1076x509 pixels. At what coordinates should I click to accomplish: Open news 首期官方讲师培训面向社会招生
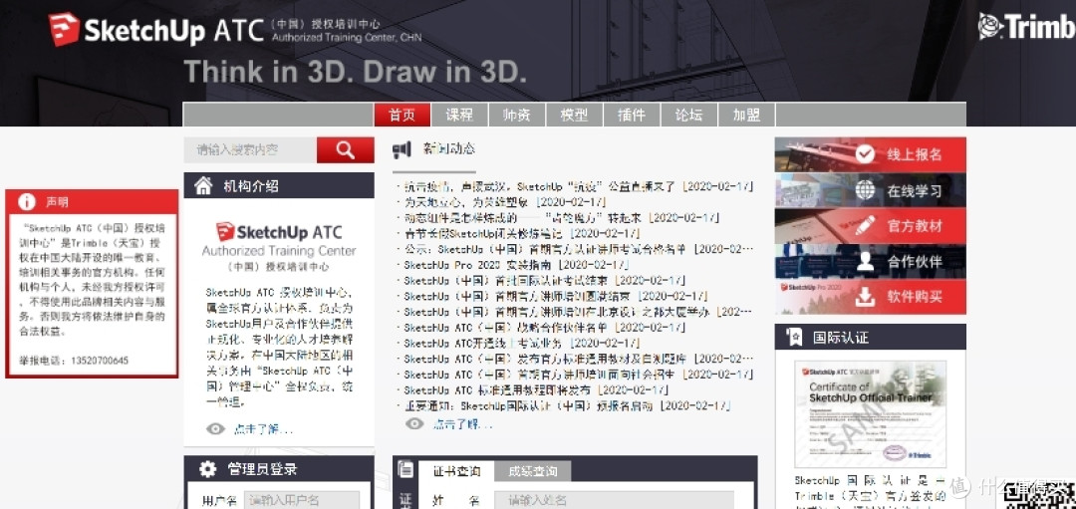pos(577,375)
